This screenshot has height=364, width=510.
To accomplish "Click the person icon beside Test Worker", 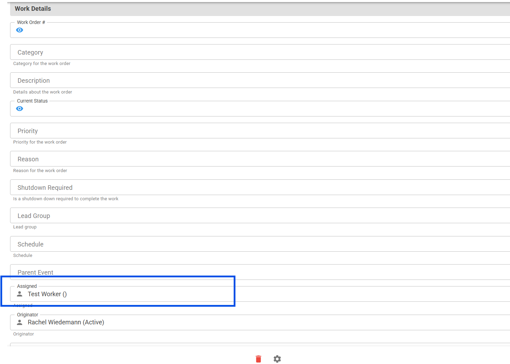I will pos(20,294).
